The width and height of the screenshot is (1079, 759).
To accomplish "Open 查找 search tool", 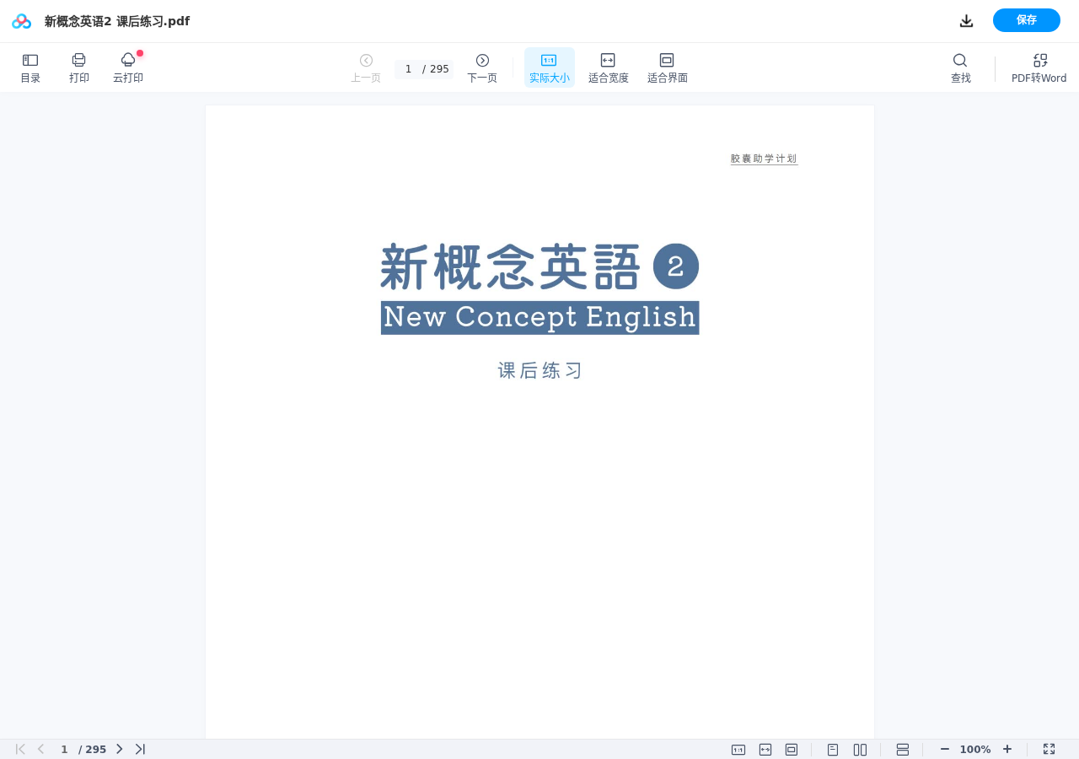I will [960, 67].
